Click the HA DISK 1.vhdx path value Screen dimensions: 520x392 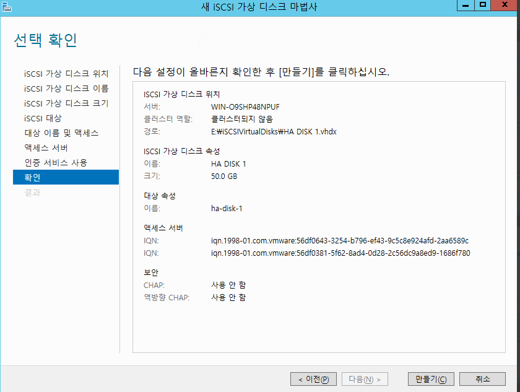(x=273, y=132)
